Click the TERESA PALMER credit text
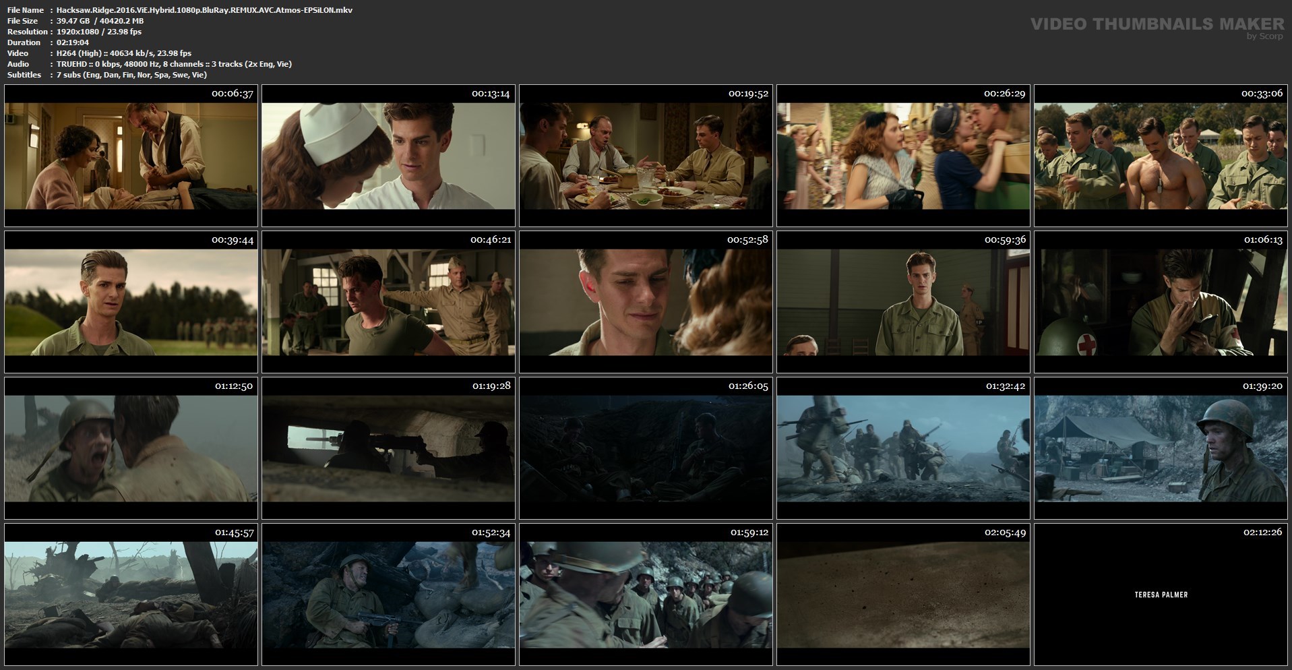The width and height of the screenshot is (1292, 670). click(1161, 595)
